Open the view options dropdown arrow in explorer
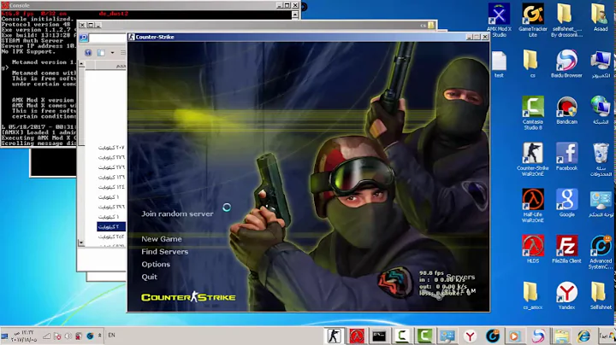Screen dimensions: 616x345 112,53
